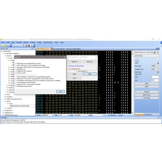Screen dimensions: 162x162
Task: Open the Format menu
Action: coord(19,42)
